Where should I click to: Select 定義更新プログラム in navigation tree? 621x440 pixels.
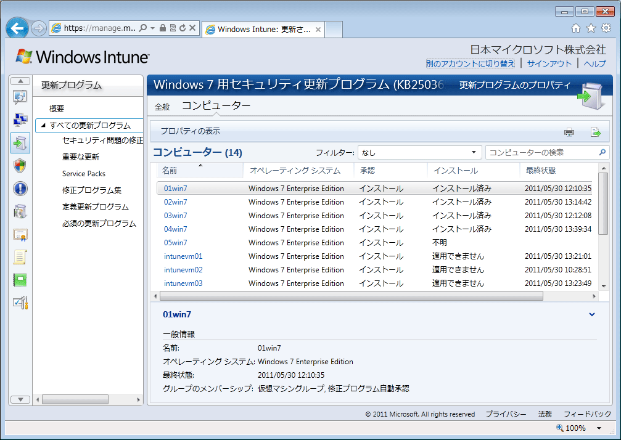96,207
